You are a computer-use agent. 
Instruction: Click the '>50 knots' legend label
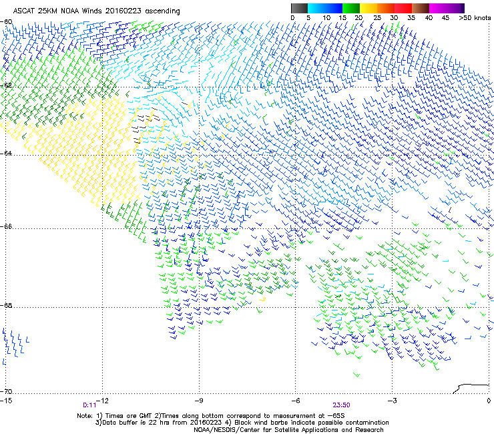[475, 18]
